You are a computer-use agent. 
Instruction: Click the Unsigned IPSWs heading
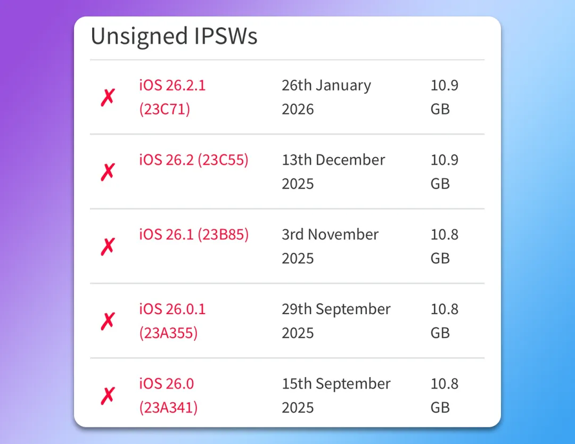click(x=174, y=36)
